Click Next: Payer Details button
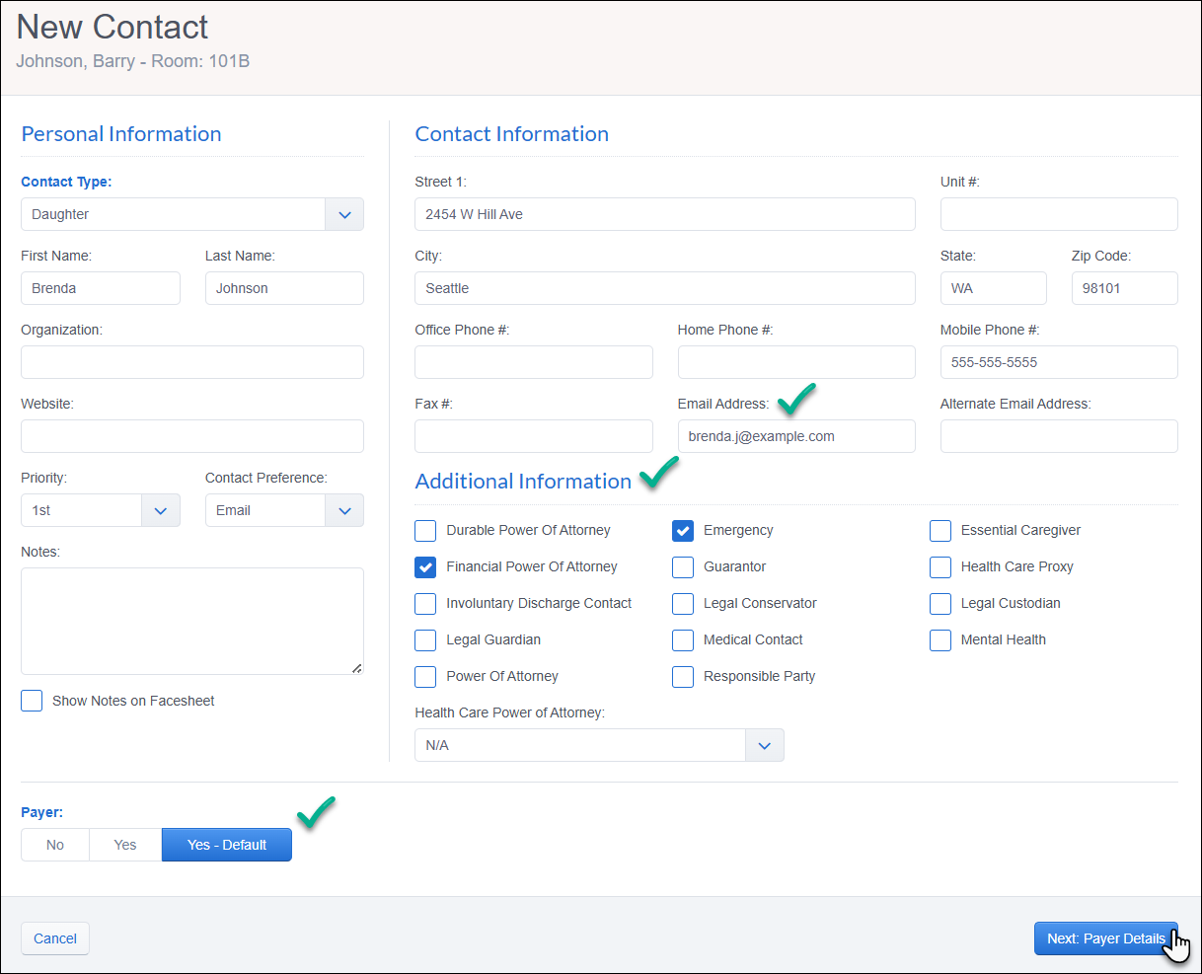This screenshot has width=1202, height=974. [x=1106, y=938]
